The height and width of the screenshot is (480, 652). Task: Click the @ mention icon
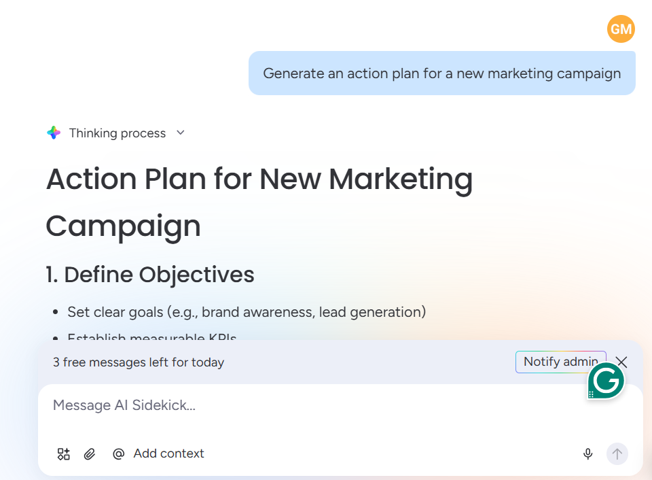tap(119, 454)
